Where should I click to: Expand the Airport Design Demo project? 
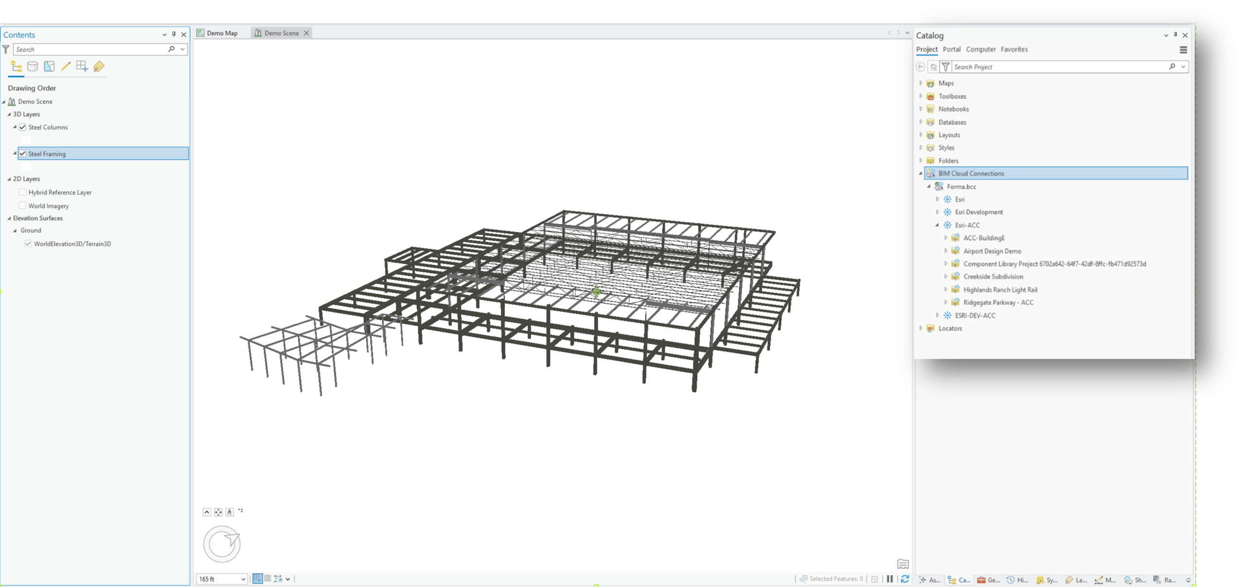pyautogui.click(x=945, y=251)
